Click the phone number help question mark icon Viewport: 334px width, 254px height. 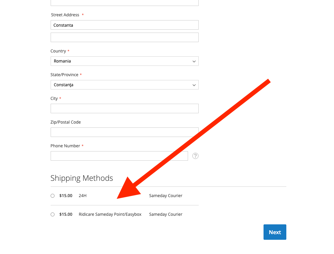tap(195, 156)
